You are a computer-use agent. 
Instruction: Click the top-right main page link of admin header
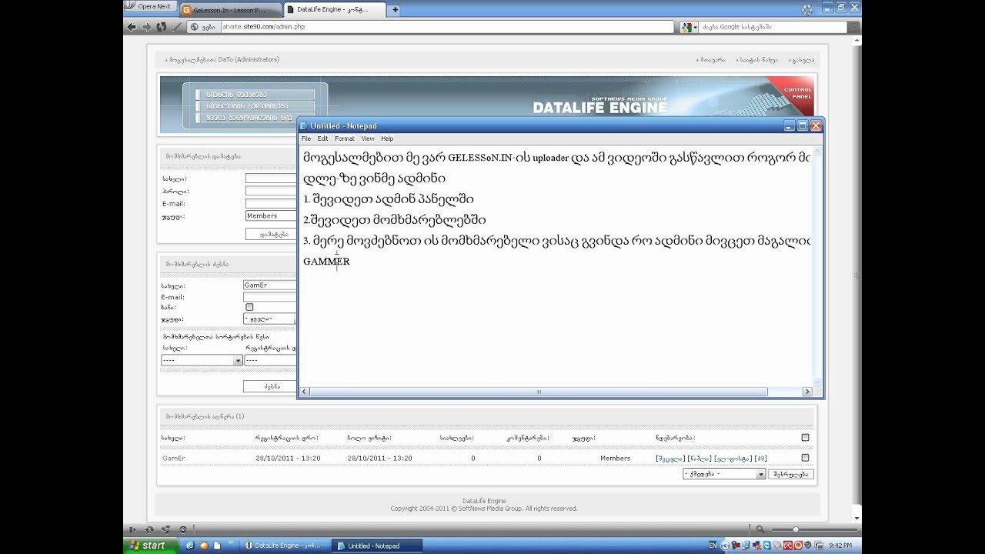(x=713, y=59)
